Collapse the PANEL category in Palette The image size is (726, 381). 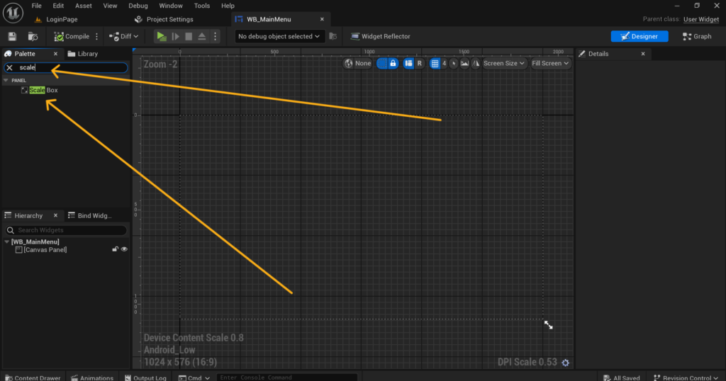click(x=6, y=81)
